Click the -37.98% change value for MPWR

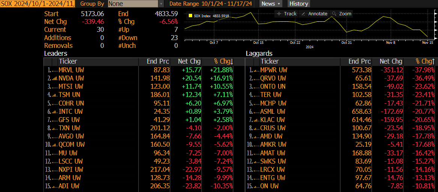click(x=423, y=70)
